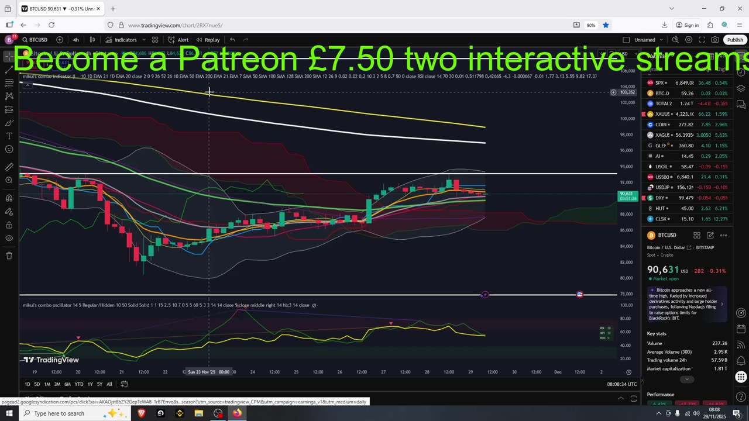
Task: Select the 1M time range
Action: (47, 384)
